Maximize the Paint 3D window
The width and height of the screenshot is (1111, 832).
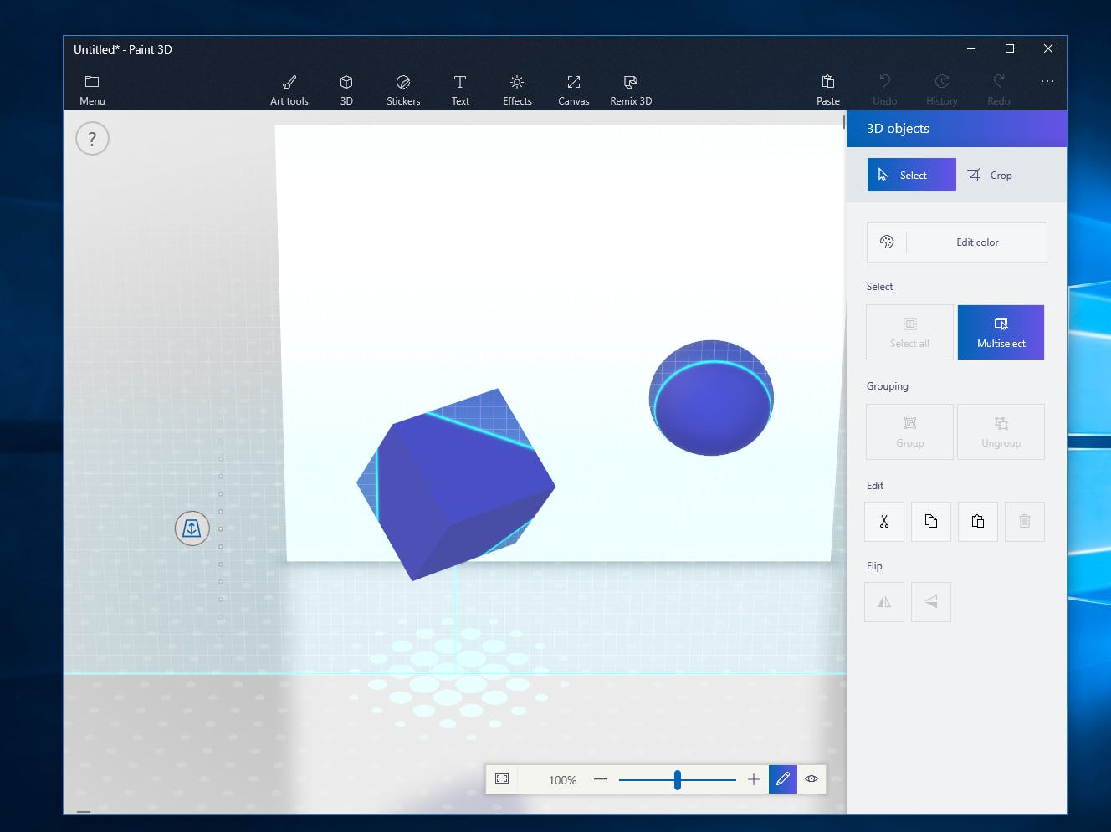tap(1010, 48)
